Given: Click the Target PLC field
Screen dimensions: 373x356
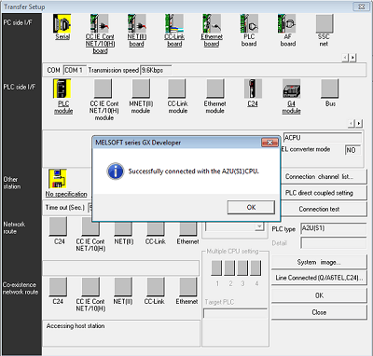Looking at the screenshot, I should point(235,313).
